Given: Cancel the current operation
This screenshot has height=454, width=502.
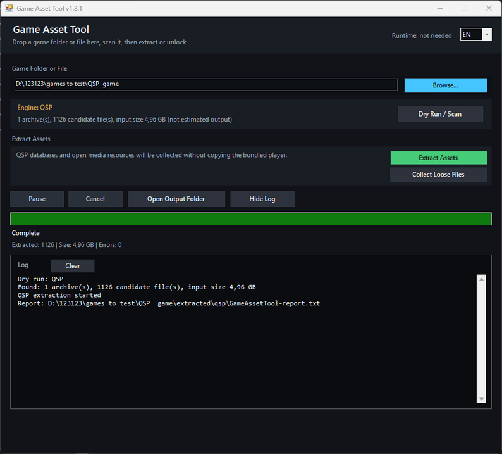Looking at the screenshot, I should tap(95, 199).
